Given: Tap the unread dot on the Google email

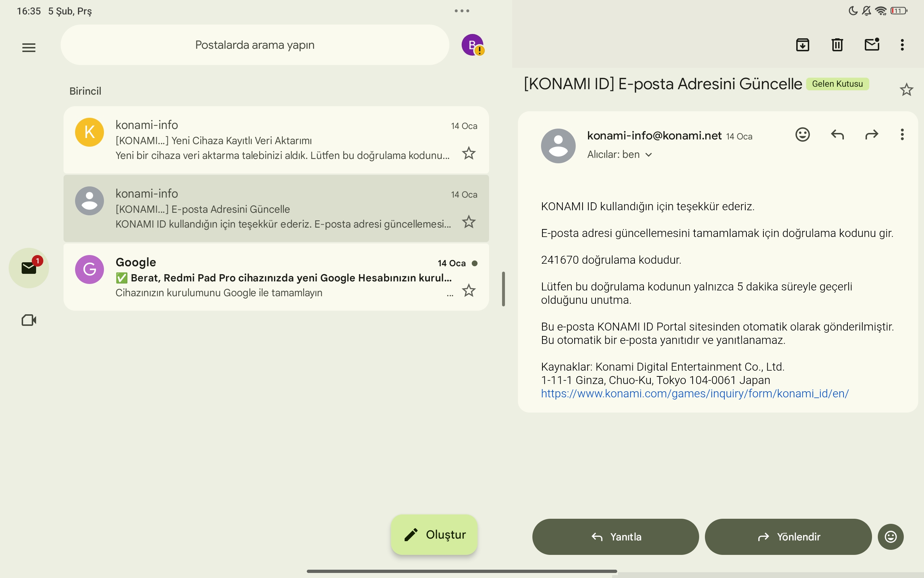Looking at the screenshot, I should 475,263.
